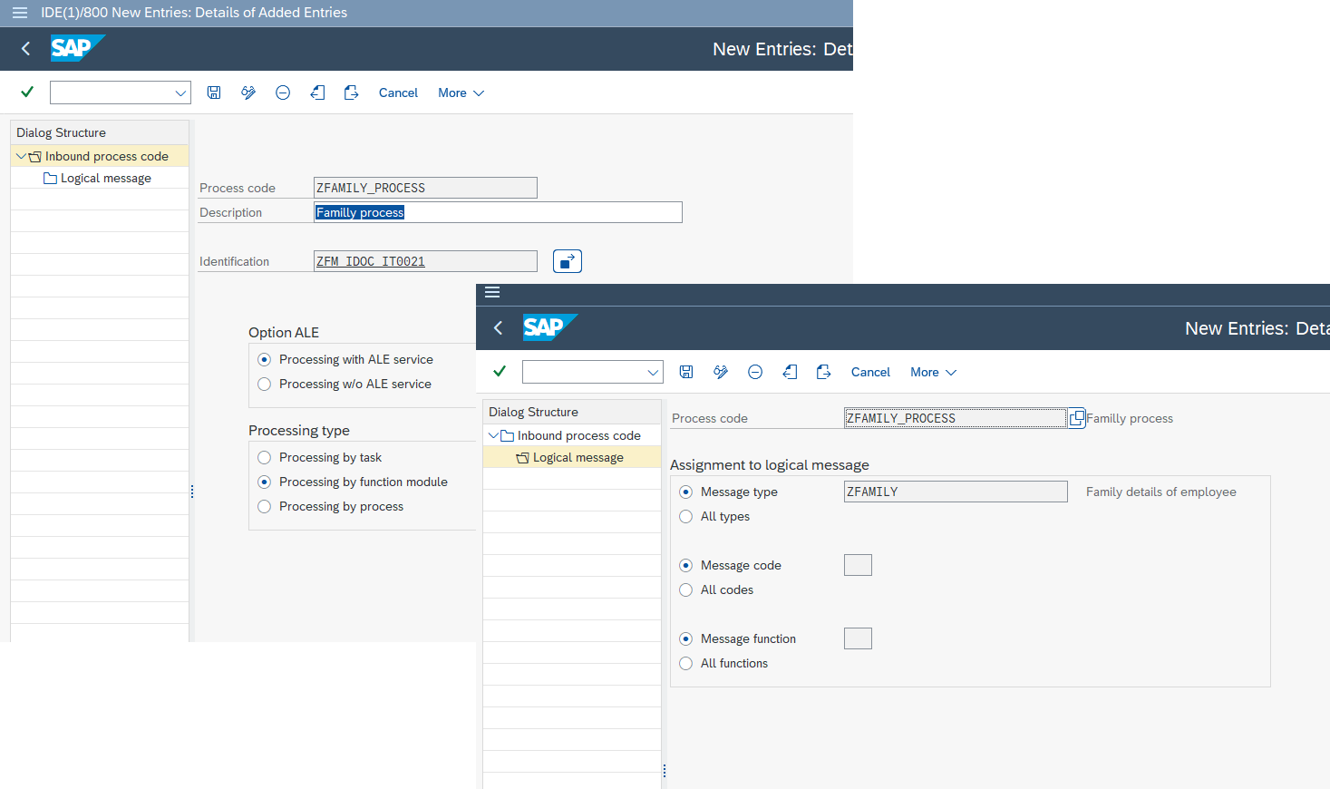This screenshot has height=789, width=1330.
Task: Open the command field dropdown in top toolbar
Action: [x=180, y=93]
